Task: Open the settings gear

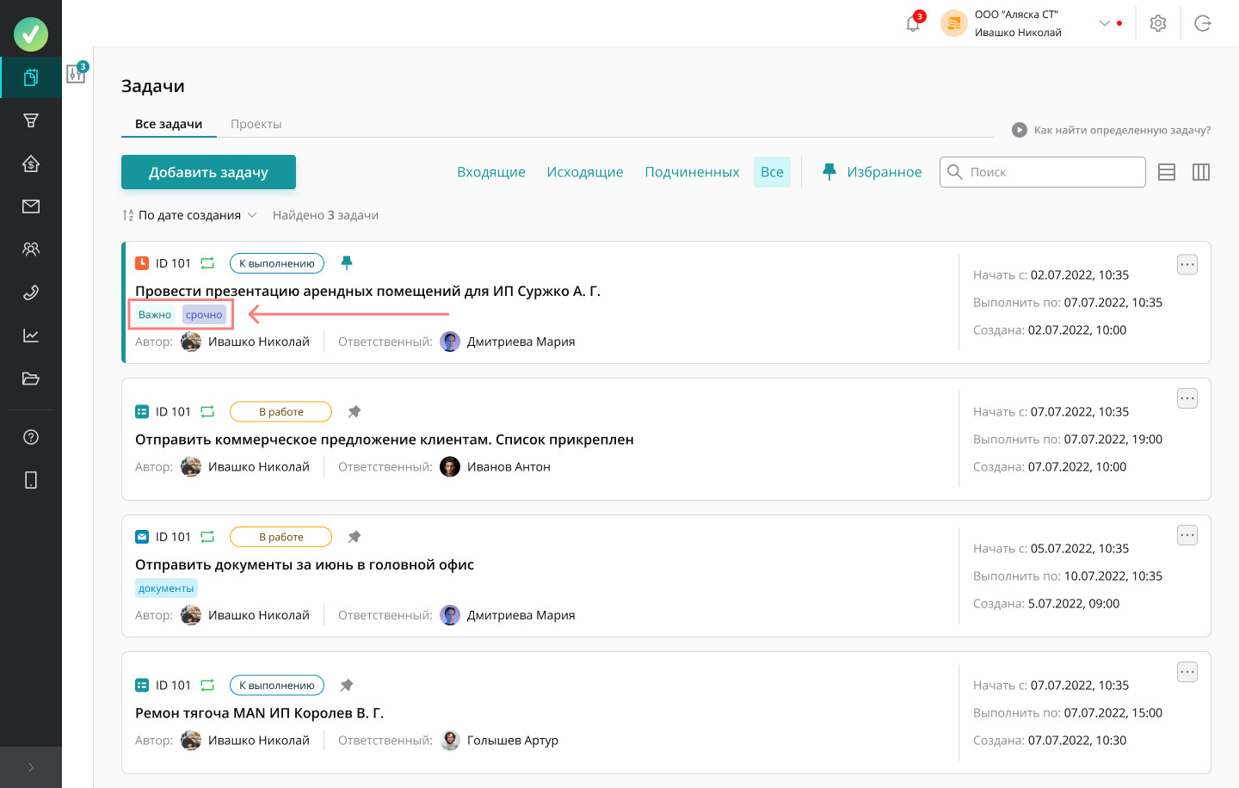Action: (x=1158, y=24)
